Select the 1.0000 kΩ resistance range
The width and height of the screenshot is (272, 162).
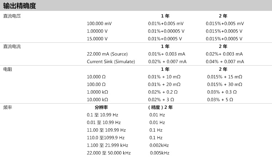coord(97,92)
